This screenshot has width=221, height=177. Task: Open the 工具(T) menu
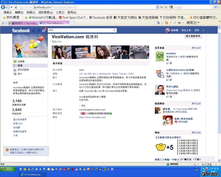click(x=60, y=12)
